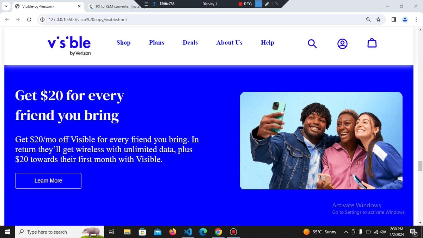This screenshot has width=423, height=238.
Task: Open the Shop menu
Action: pos(123,43)
